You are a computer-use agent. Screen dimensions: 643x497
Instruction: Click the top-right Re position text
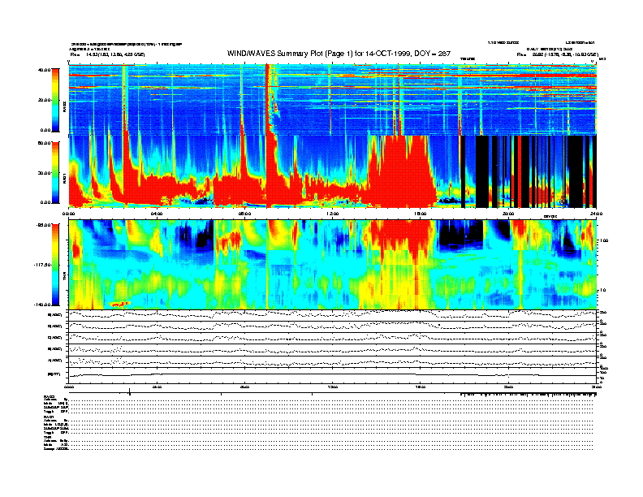tap(557, 54)
